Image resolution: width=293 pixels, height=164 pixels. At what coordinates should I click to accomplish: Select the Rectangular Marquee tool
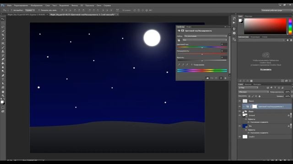click(x=3, y=23)
